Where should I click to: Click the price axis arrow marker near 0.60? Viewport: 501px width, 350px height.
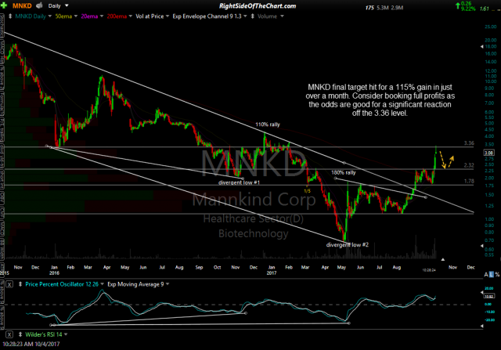pyautogui.click(x=482, y=246)
